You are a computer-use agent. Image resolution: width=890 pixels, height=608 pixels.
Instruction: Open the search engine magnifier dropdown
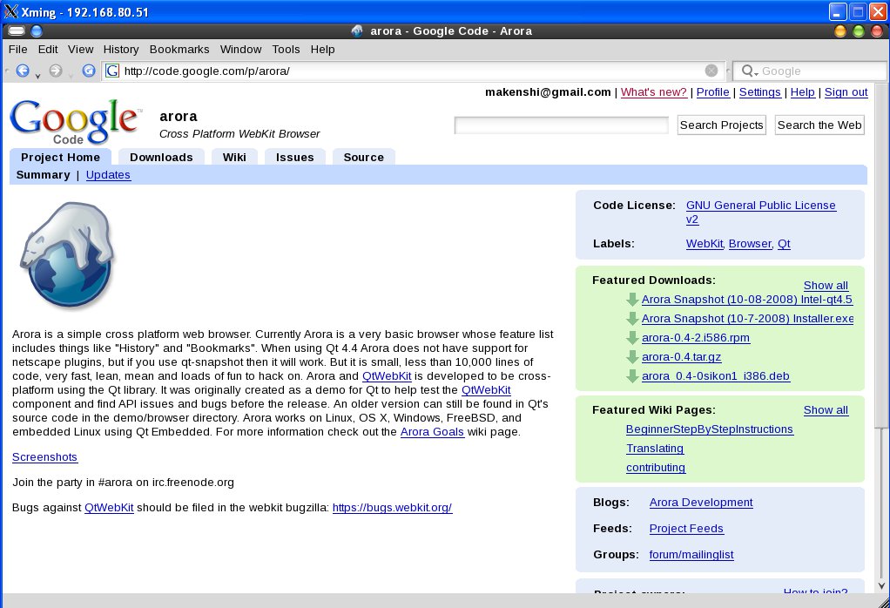point(750,71)
